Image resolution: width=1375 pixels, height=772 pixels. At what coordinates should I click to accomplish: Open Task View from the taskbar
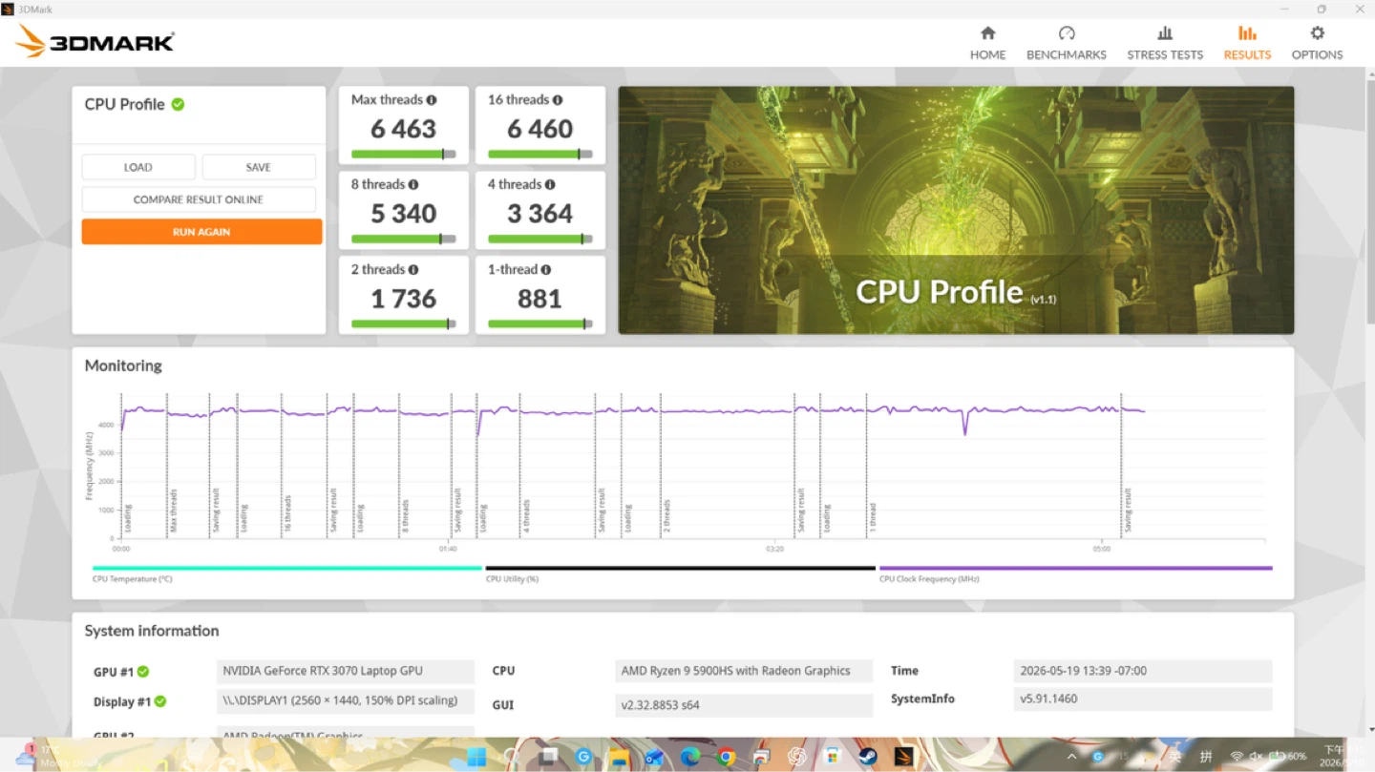(x=548, y=758)
